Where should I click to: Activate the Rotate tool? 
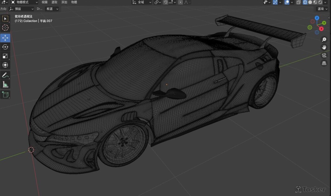[5, 47]
